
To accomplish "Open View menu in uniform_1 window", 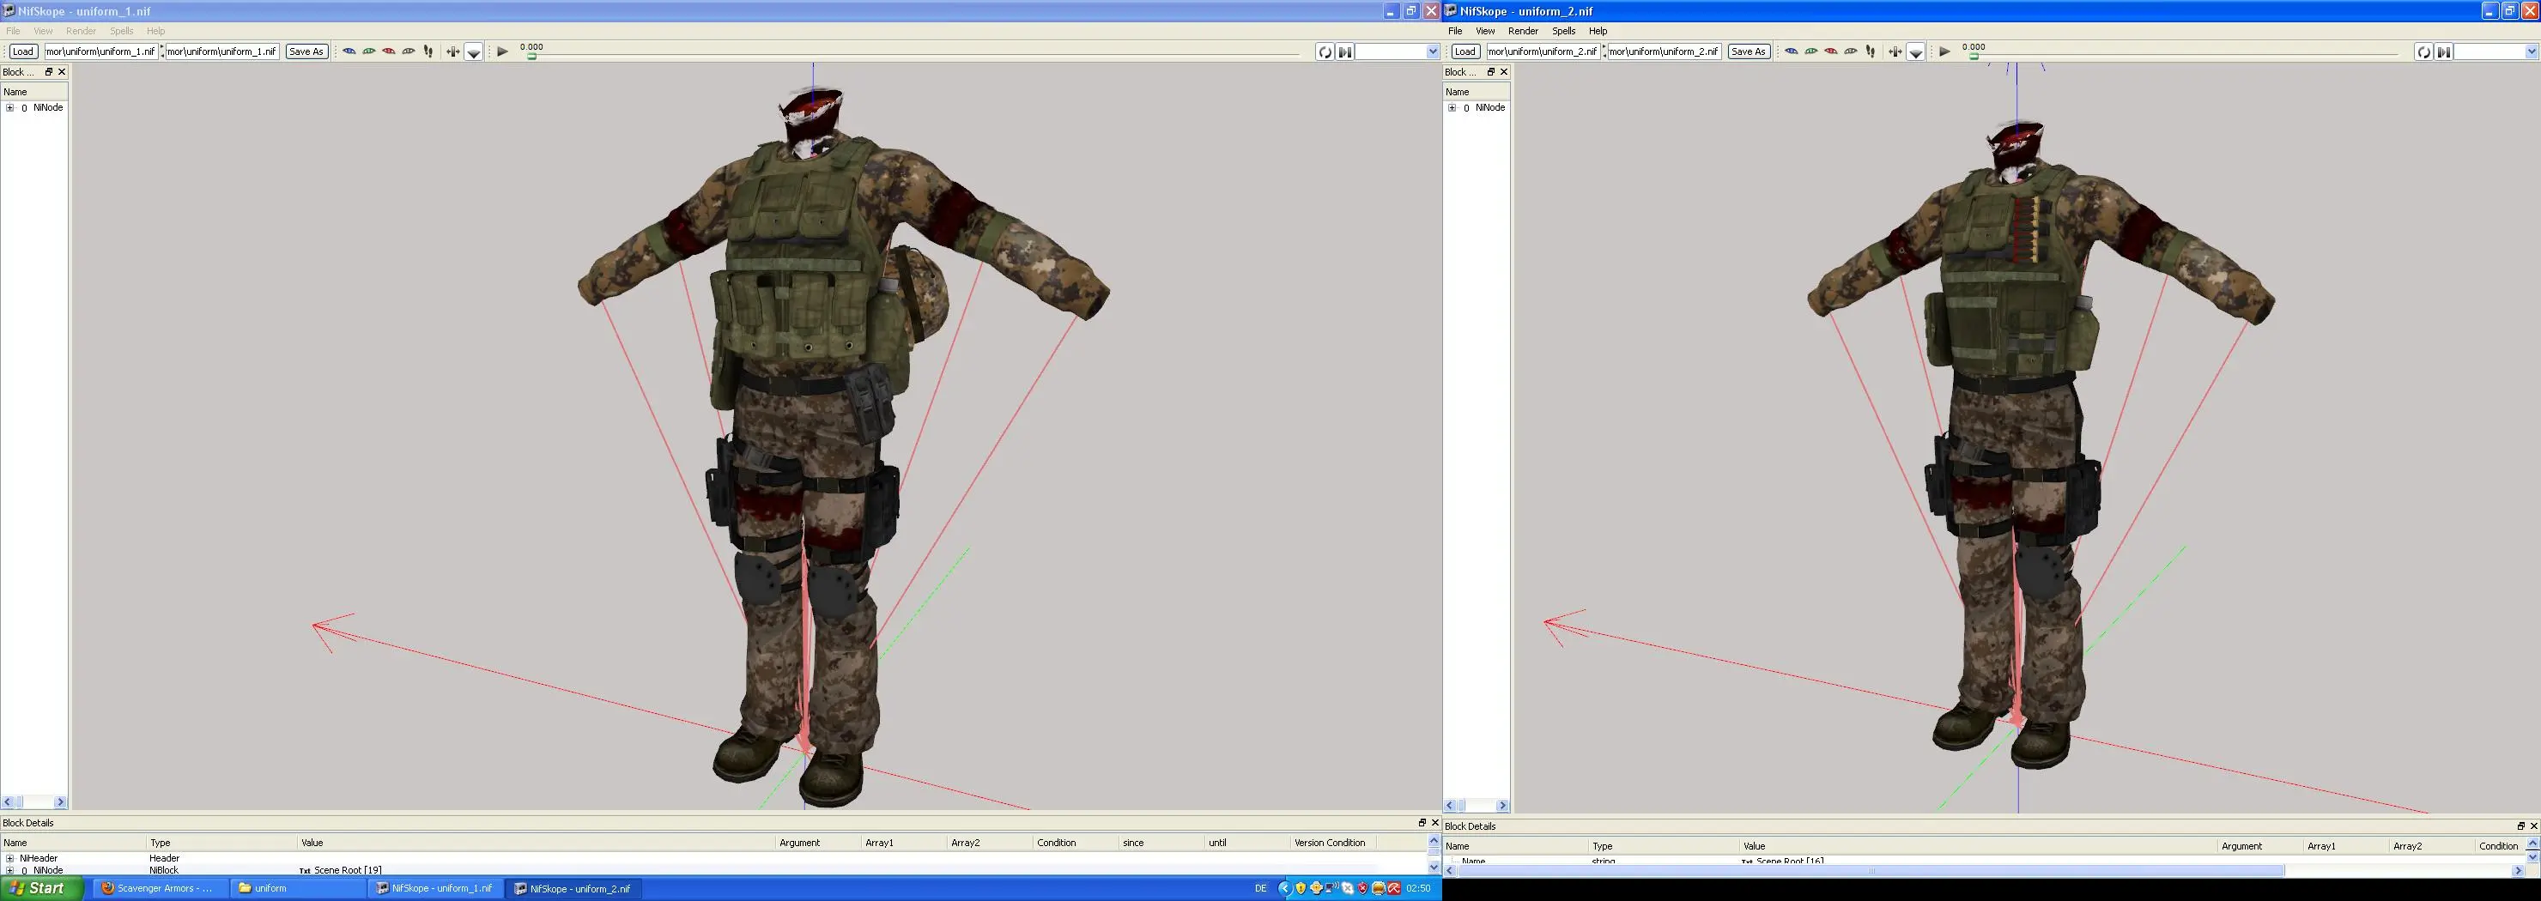I will 42,31.
